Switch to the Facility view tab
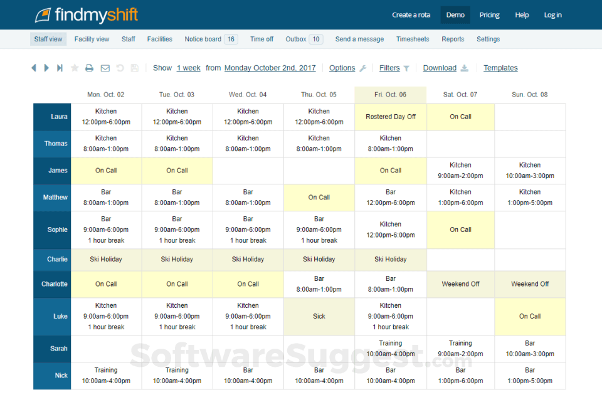Image resolution: width=602 pixels, height=417 pixels. pyautogui.click(x=92, y=39)
